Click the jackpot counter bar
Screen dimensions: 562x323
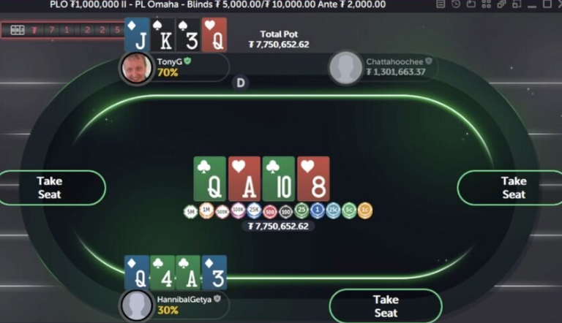[63, 30]
